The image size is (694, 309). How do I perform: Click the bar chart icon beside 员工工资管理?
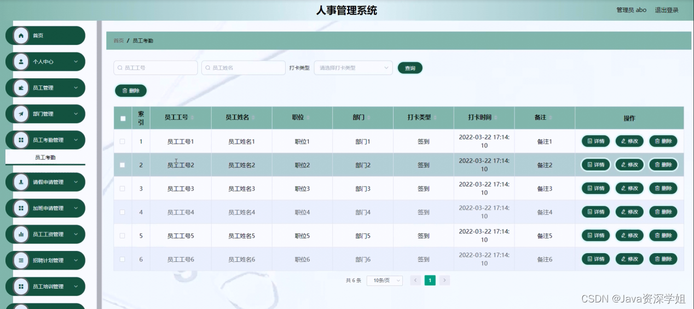point(21,234)
